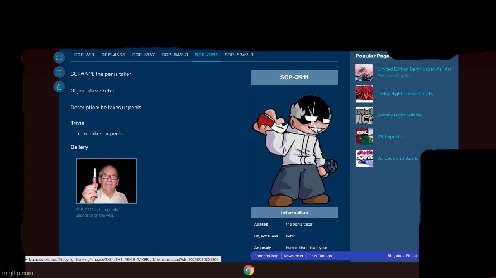Click the Join Fan Lab link
This screenshot has width=496, height=278.
[x=321, y=256]
